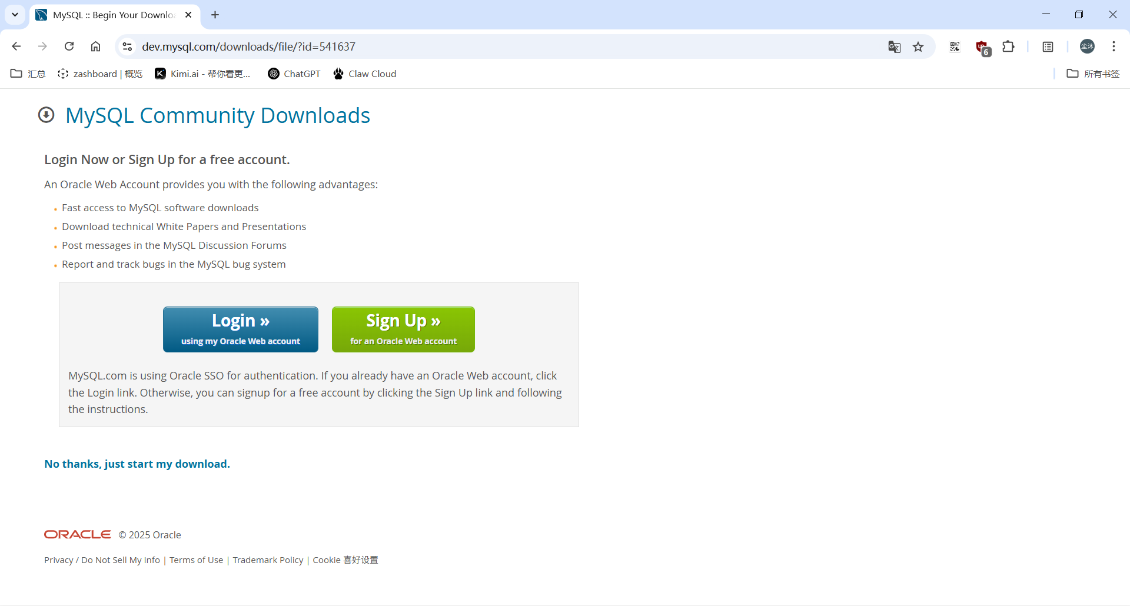
Task: Open the translate page icon
Action: tap(894, 47)
